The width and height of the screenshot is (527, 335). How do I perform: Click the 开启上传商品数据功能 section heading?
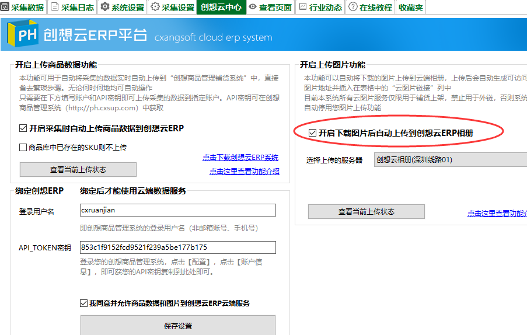pos(56,65)
